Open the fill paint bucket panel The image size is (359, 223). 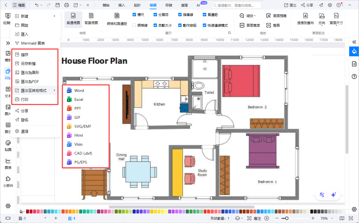point(354,52)
